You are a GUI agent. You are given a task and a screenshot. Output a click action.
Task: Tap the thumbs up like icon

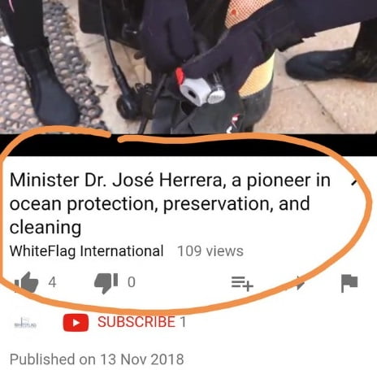point(27,282)
